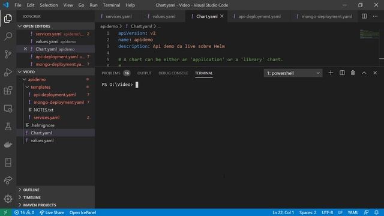Expand the Maven Projects section
The width and height of the screenshot is (384, 216).
[56, 205]
